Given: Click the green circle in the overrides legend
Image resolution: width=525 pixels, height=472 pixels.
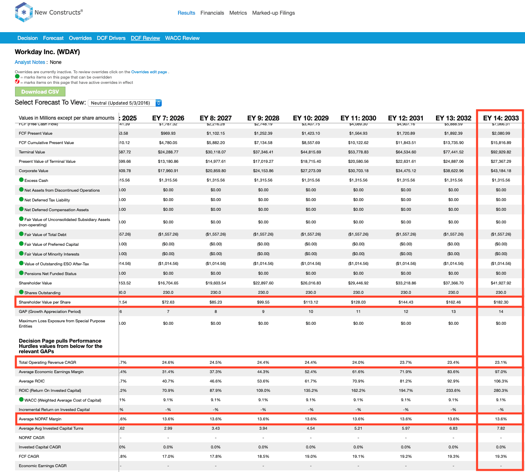Looking at the screenshot, I should [x=17, y=76].
